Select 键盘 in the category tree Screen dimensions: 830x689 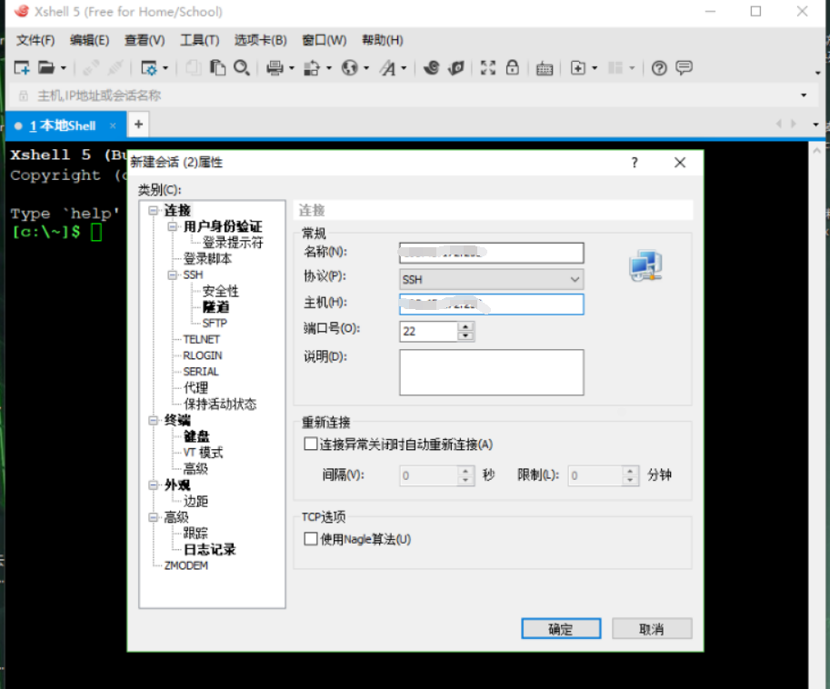[196, 436]
